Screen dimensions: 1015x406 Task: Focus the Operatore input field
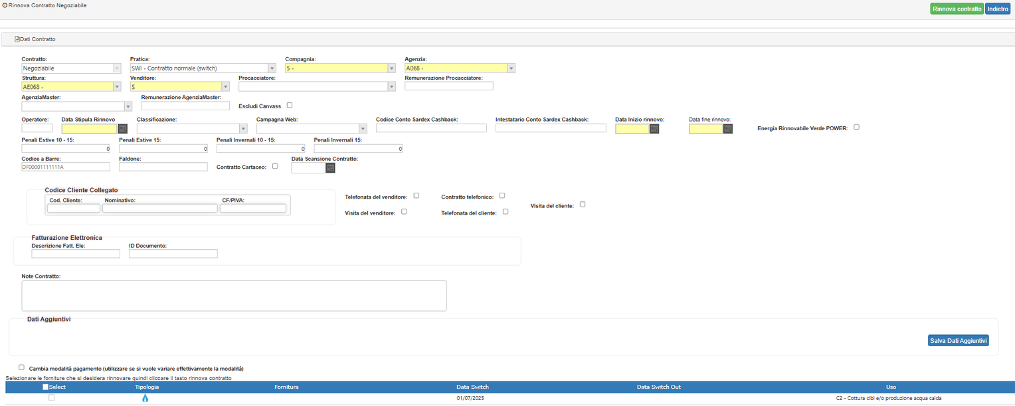click(x=37, y=128)
